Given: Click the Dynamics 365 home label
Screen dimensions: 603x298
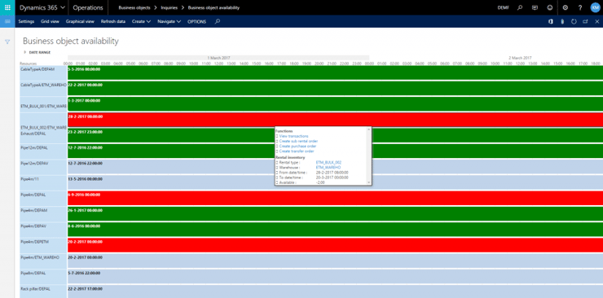Looking at the screenshot, I should 38,7.
